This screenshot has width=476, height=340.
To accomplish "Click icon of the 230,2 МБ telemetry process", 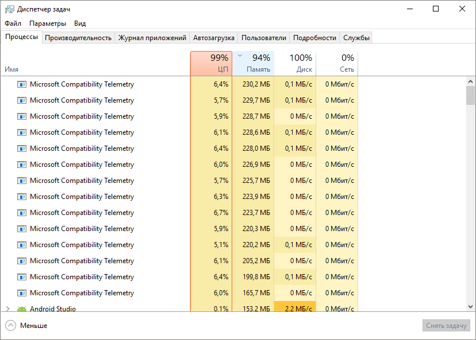I will tap(22, 84).
